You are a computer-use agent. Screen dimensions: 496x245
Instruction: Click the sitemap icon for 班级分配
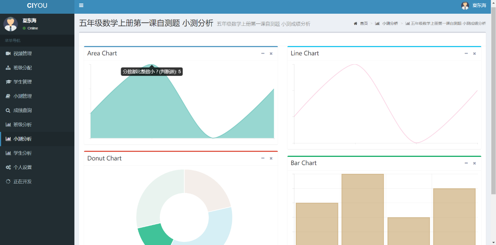tap(8, 68)
